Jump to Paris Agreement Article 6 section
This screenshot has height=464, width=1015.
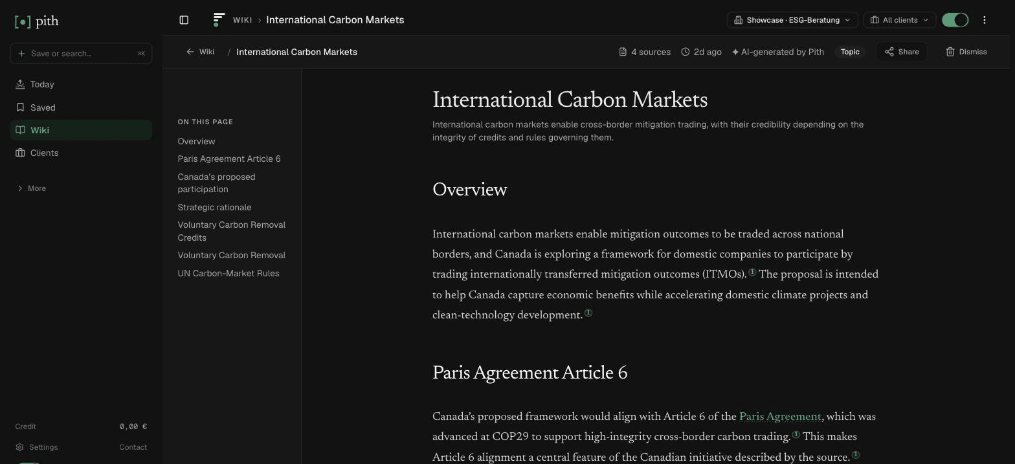click(229, 159)
